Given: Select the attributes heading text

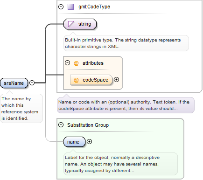Looking at the screenshot, I should 93,63.
